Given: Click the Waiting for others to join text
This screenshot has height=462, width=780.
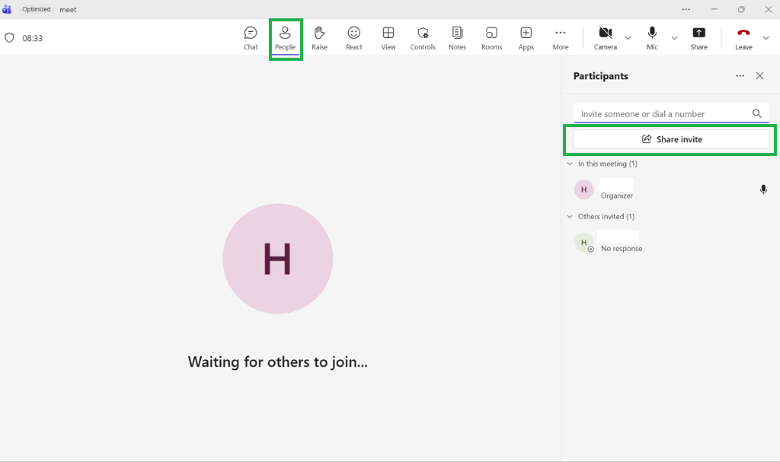Looking at the screenshot, I should click(277, 362).
